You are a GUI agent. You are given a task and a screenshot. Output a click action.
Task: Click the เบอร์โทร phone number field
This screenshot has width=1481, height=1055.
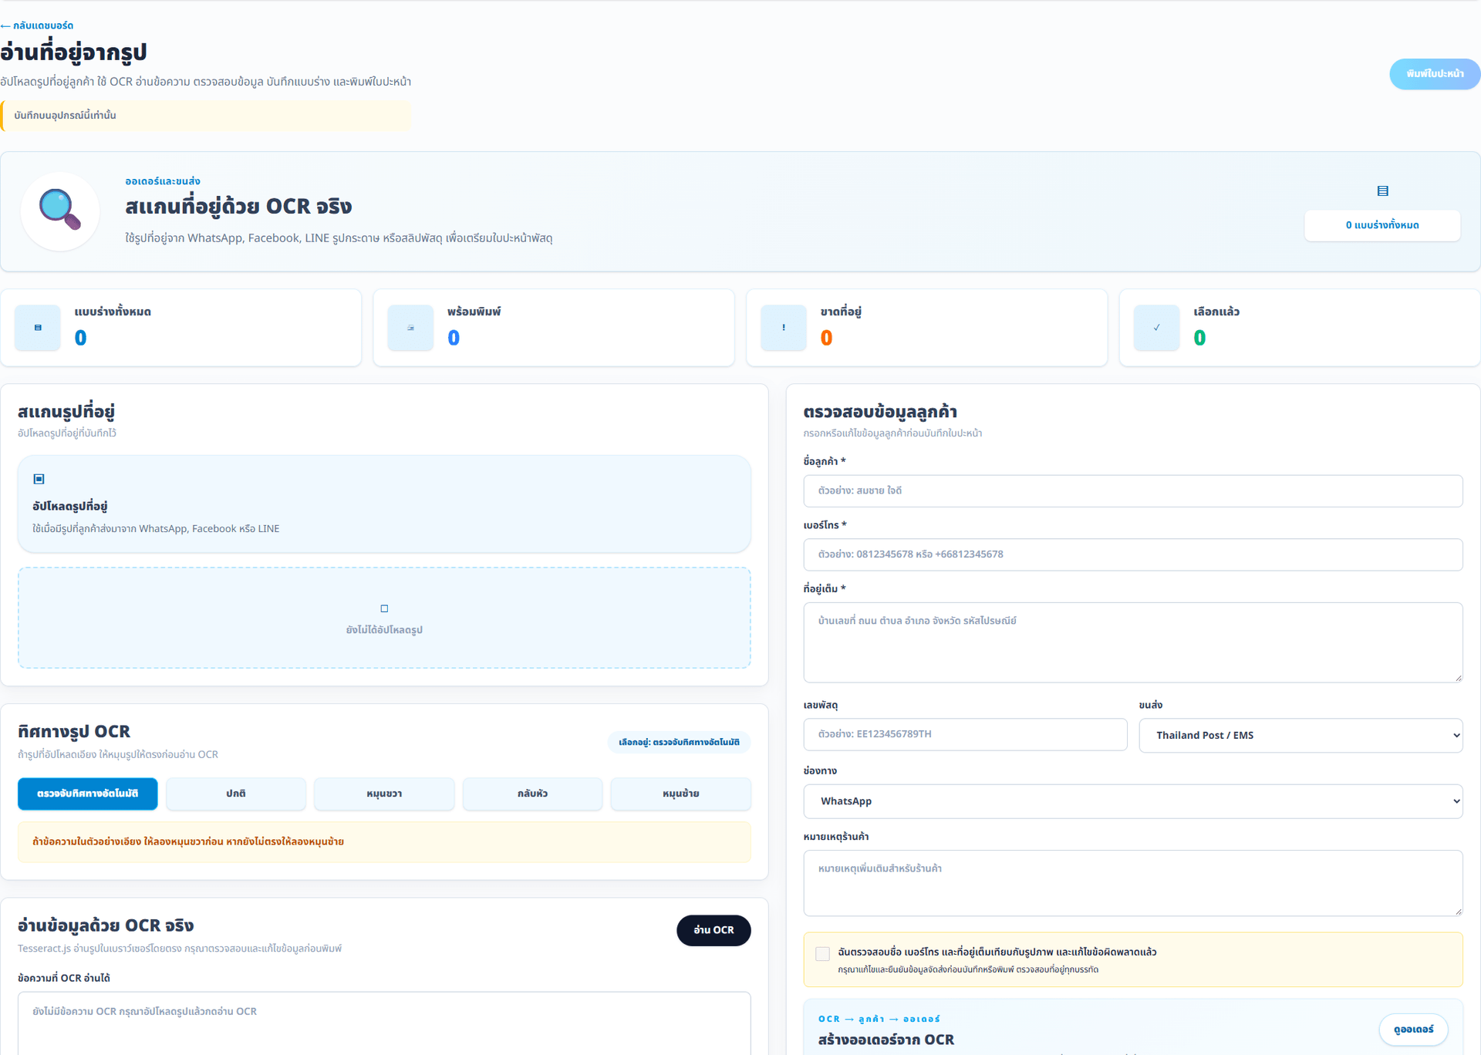tap(1132, 554)
